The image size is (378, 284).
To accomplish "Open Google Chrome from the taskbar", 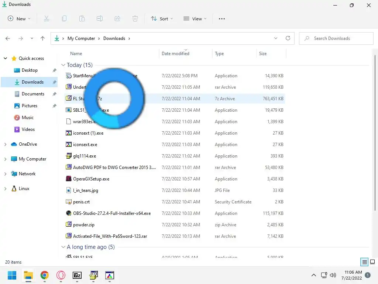I will pyautogui.click(x=45, y=275).
